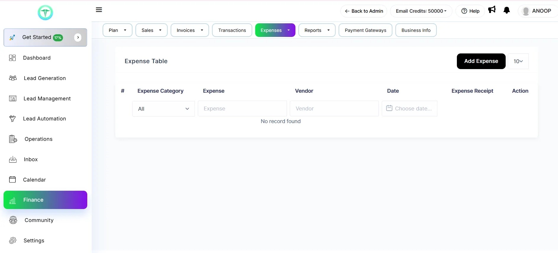
Task: Click the Community group icon
Action: point(13,220)
